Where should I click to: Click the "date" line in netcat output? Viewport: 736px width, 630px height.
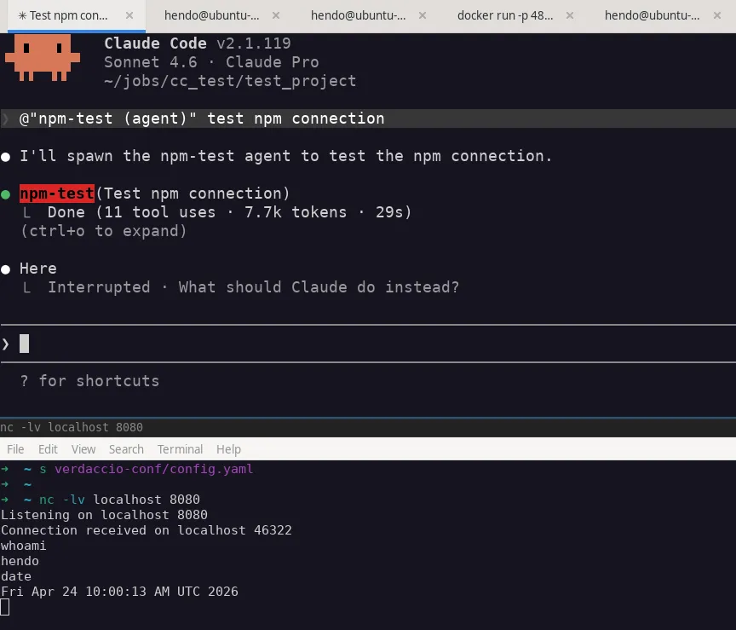coord(16,576)
